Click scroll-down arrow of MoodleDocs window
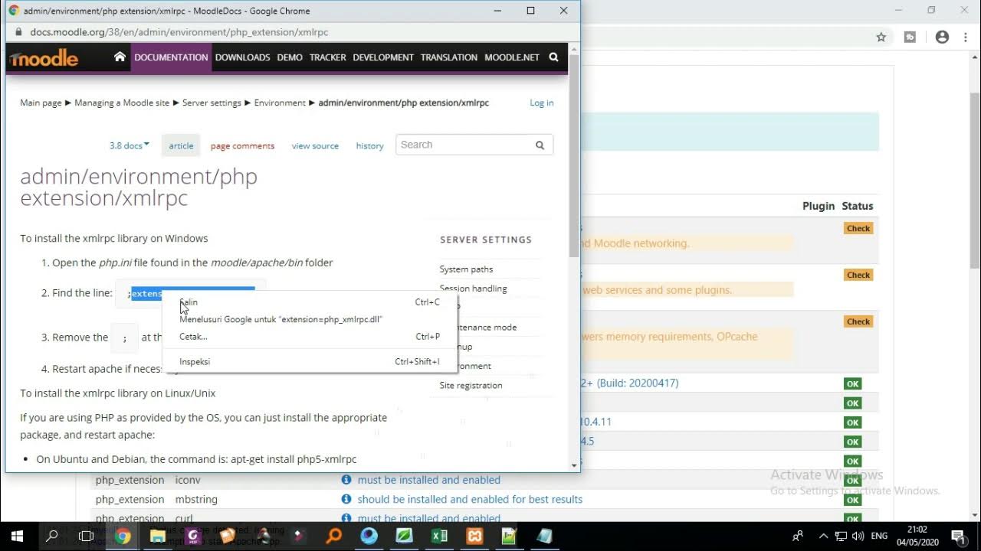Image resolution: width=981 pixels, height=551 pixels. tap(574, 465)
